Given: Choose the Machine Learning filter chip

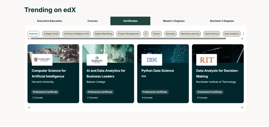Looking at the screenshot, I should tap(190, 34).
